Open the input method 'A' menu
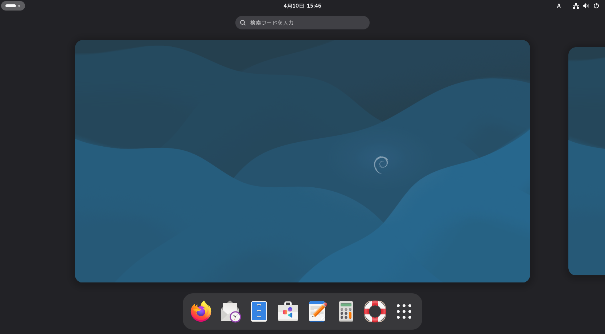Screen dimensions: 605x334 (559, 6)
